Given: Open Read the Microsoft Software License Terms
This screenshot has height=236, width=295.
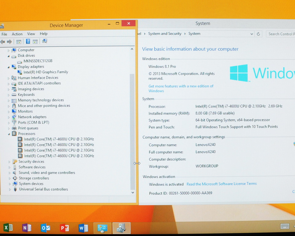Looking at the screenshot, I should (222, 184).
